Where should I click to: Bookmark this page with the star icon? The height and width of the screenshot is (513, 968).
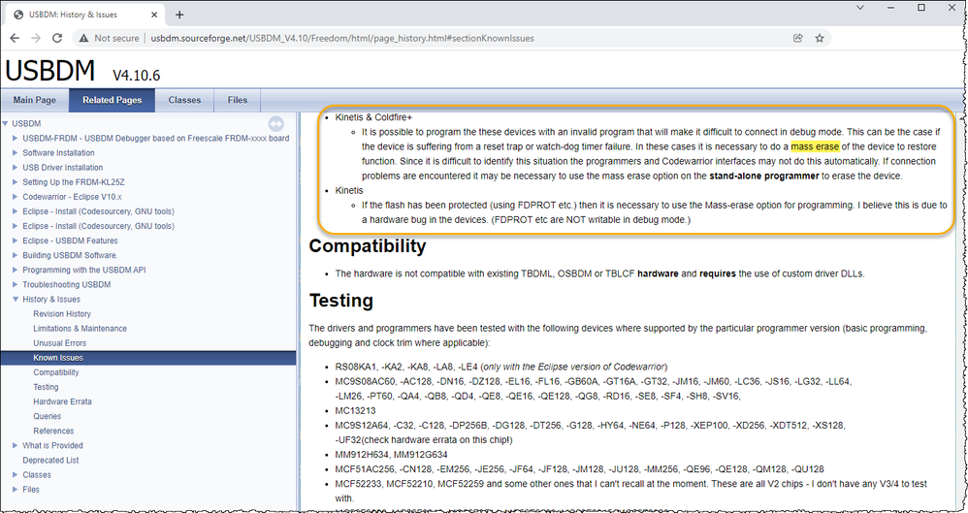[820, 38]
